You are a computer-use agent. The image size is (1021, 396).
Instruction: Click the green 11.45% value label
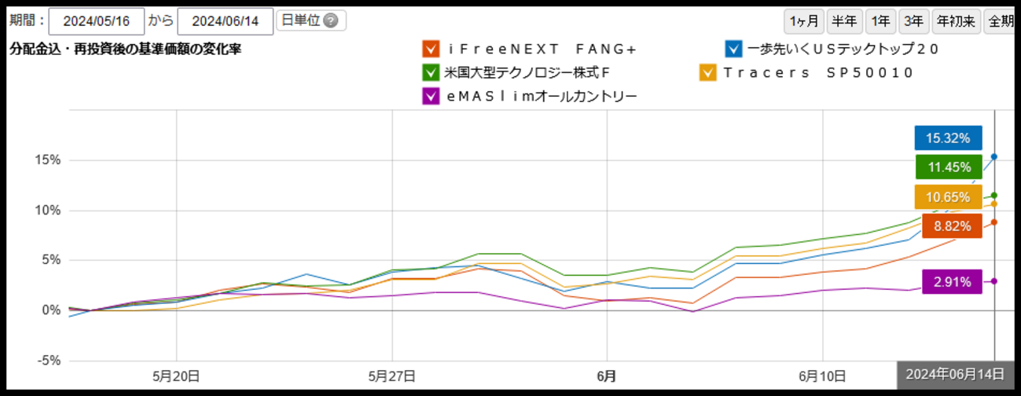(x=948, y=167)
